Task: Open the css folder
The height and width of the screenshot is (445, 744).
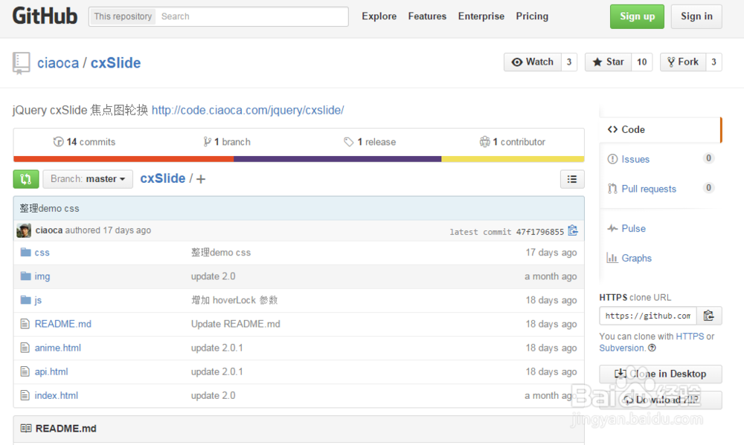Action: tap(42, 253)
